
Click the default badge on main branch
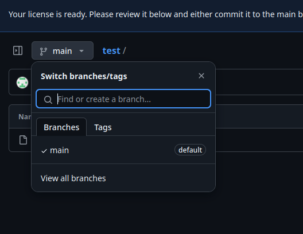click(x=190, y=150)
